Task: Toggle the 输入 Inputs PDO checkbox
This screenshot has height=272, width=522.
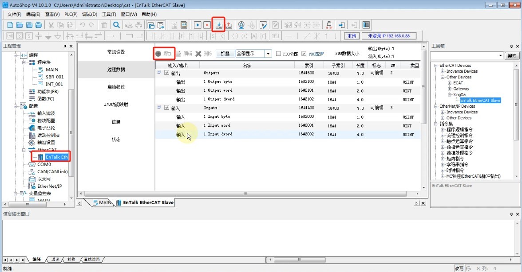Action: (x=166, y=108)
